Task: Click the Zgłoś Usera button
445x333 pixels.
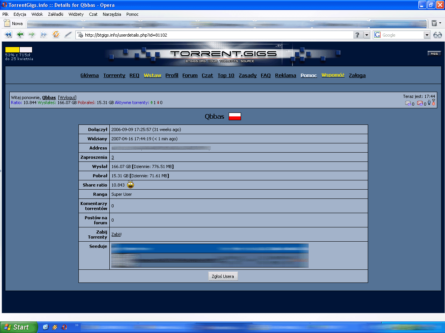Action: (223, 276)
